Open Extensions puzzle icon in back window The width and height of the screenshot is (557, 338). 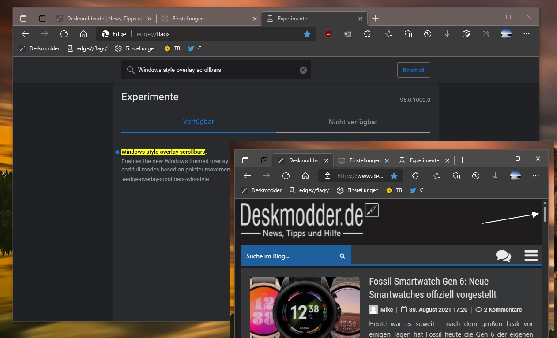[367, 34]
